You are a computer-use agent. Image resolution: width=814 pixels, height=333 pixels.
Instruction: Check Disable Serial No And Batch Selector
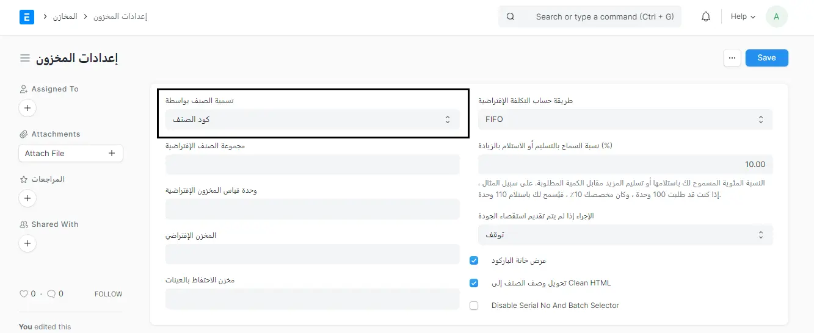474,306
